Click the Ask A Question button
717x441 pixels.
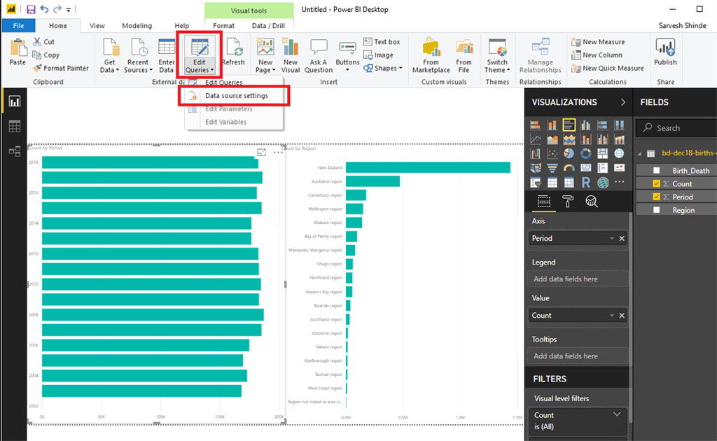click(x=318, y=55)
